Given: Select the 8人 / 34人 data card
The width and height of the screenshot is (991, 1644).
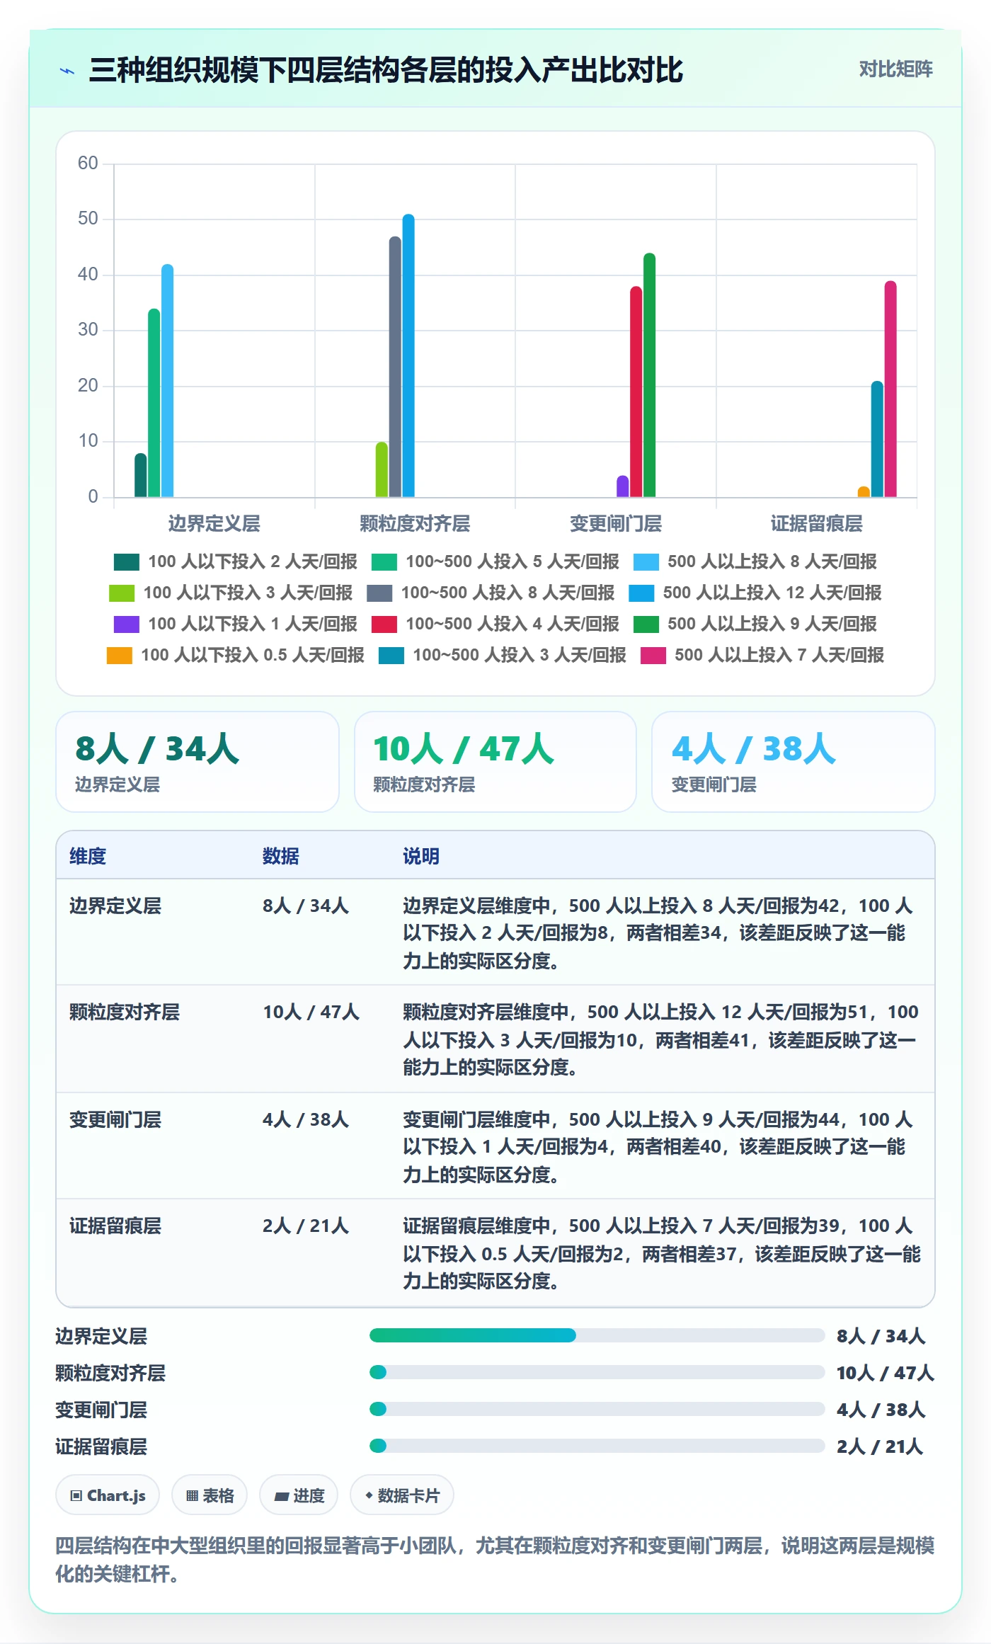Looking at the screenshot, I should [197, 762].
